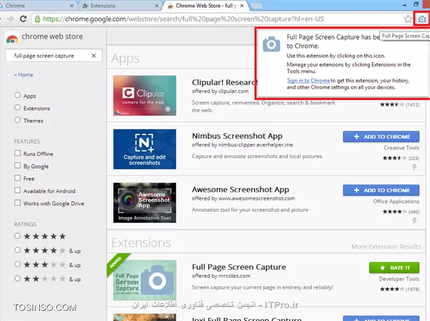This screenshot has width=430, height=321.
Task: Open the Nimbus Screenshot App thumbnail
Action: [x=145, y=149]
